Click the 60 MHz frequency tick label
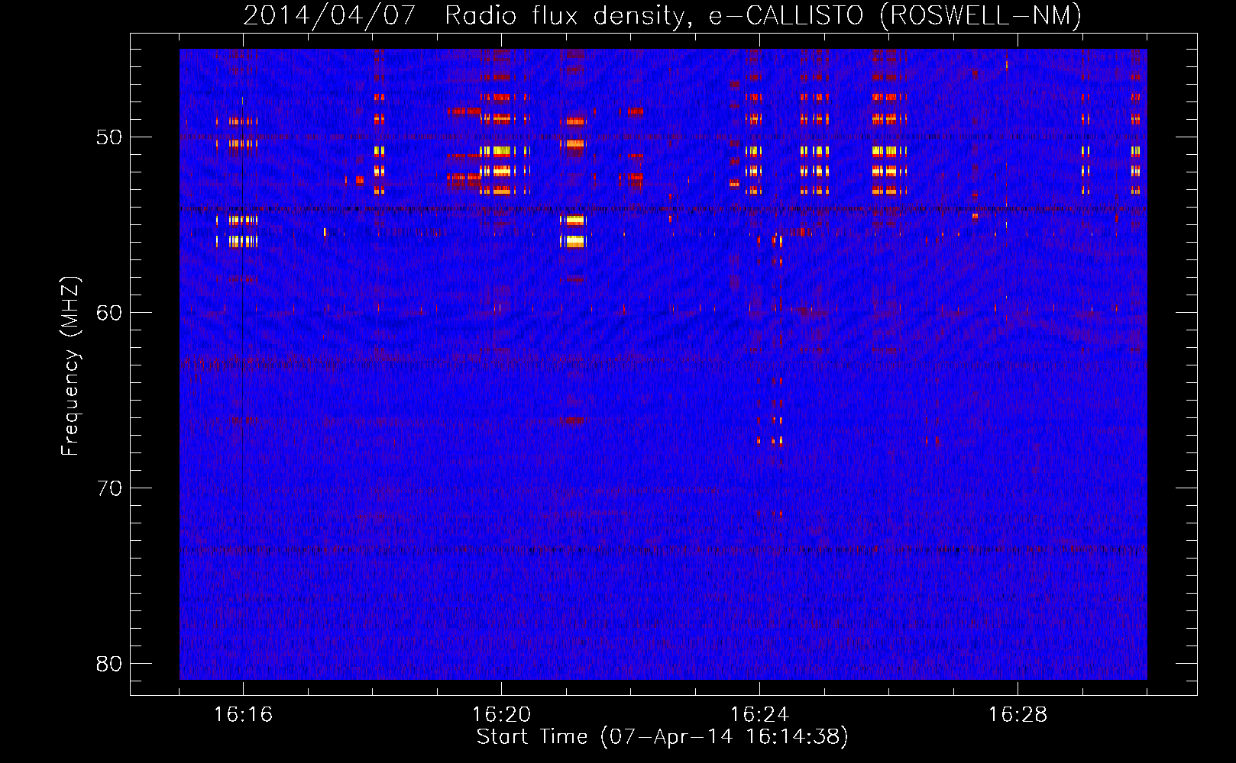 109,314
